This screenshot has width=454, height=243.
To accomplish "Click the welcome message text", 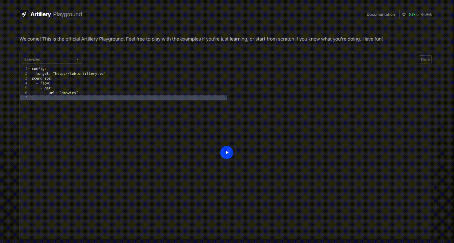I will click(201, 39).
